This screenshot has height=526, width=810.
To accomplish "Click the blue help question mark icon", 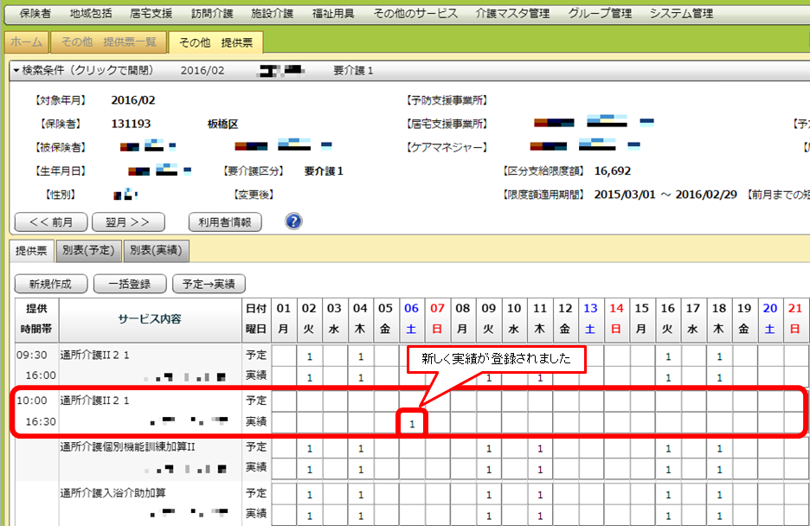I will click(x=293, y=221).
